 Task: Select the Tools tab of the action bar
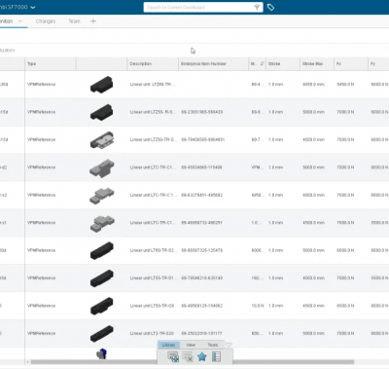[213, 345]
